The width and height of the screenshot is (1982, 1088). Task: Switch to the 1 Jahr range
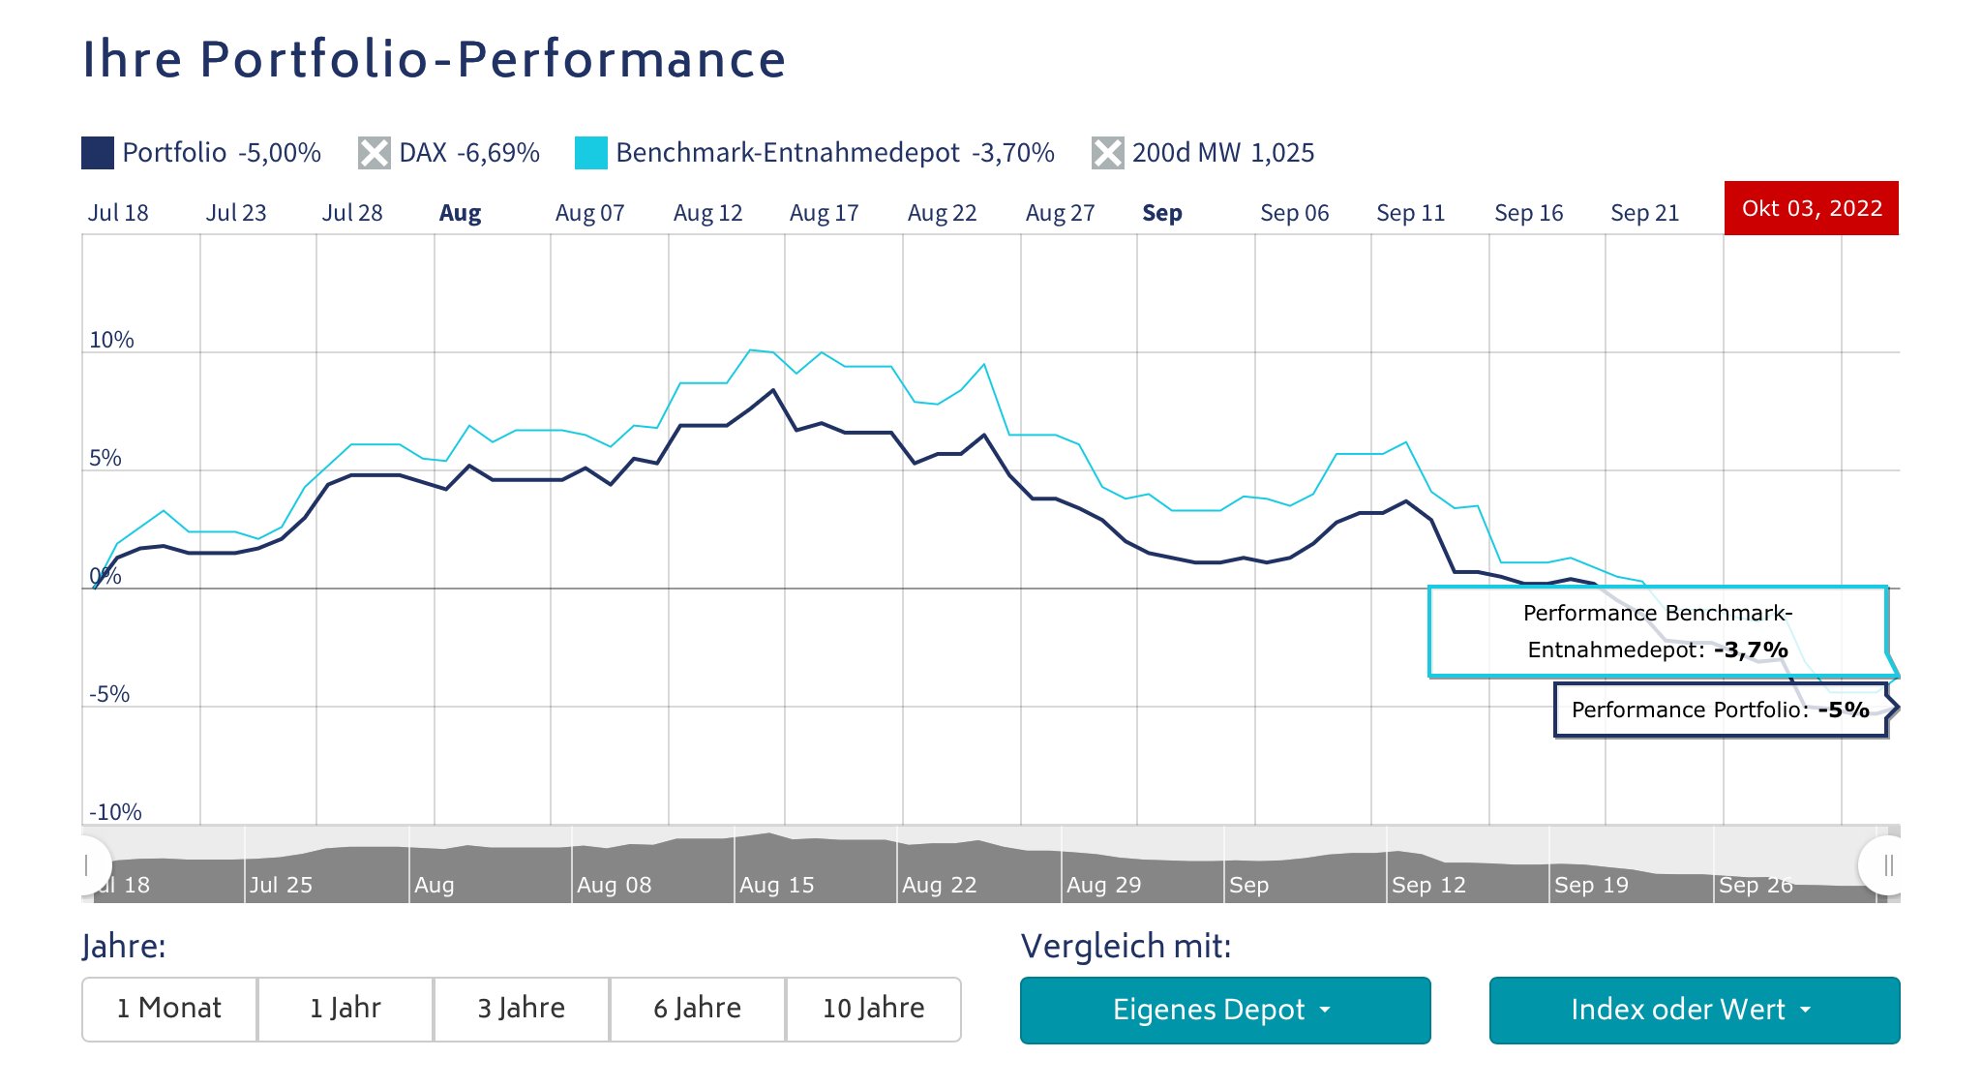pyautogui.click(x=345, y=1009)
